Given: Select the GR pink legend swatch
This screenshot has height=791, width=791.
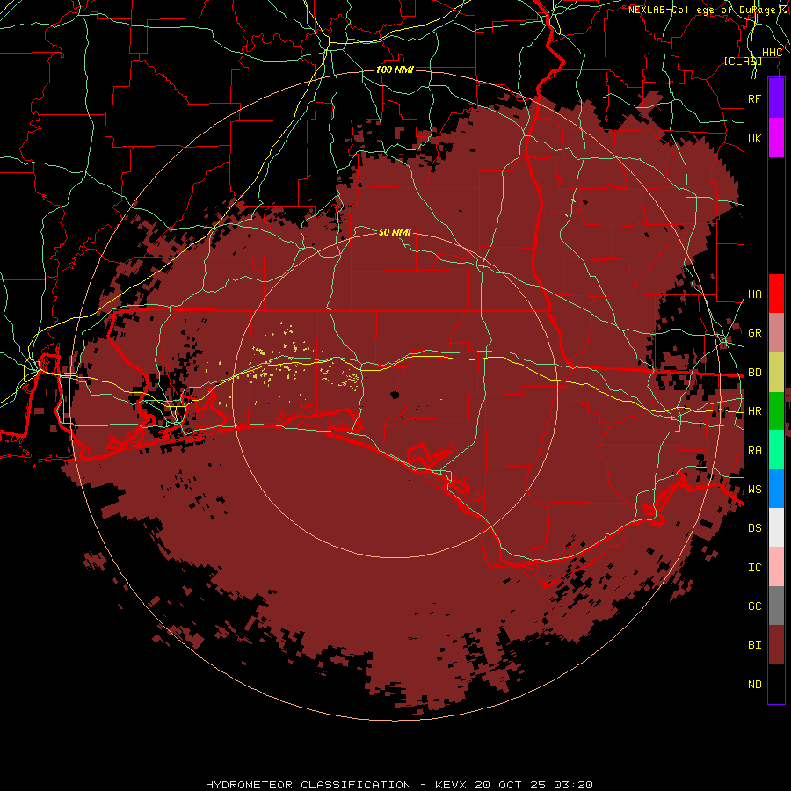Looking at the screenshot, I should tap(776, 333).
